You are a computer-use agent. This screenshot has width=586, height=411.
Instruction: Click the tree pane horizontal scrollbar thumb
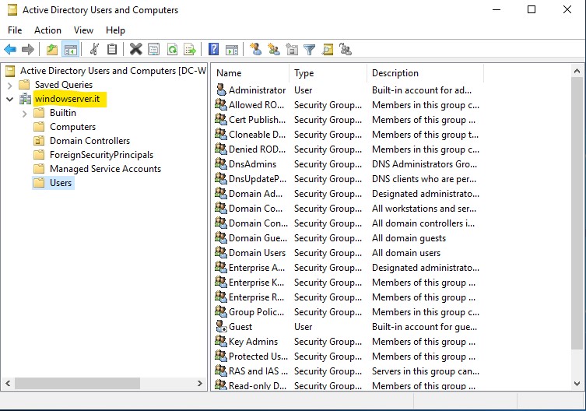[x=77, y=383]
